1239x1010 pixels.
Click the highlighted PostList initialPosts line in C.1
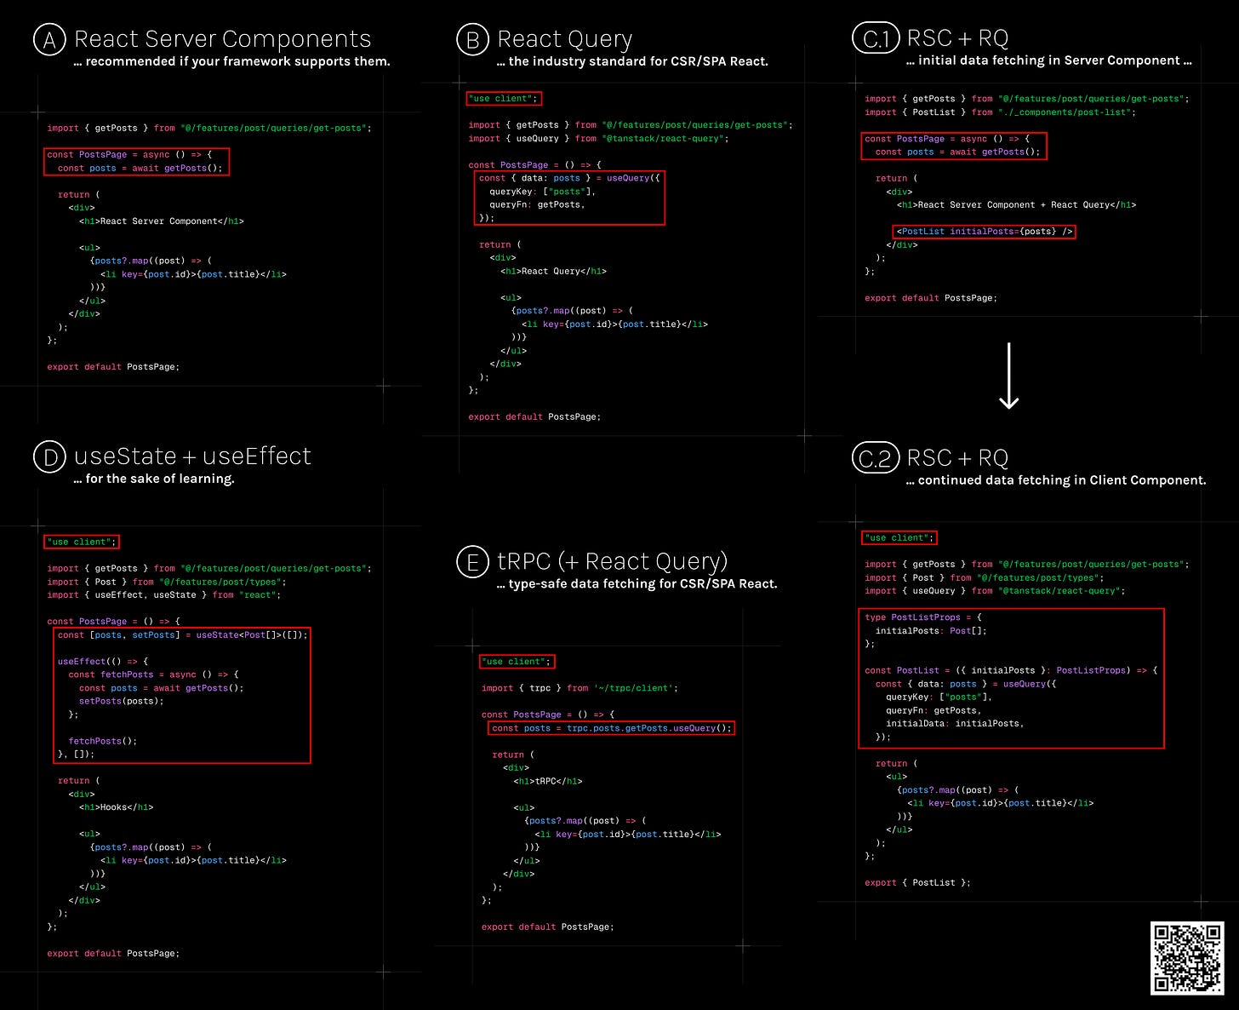(983, 231)
